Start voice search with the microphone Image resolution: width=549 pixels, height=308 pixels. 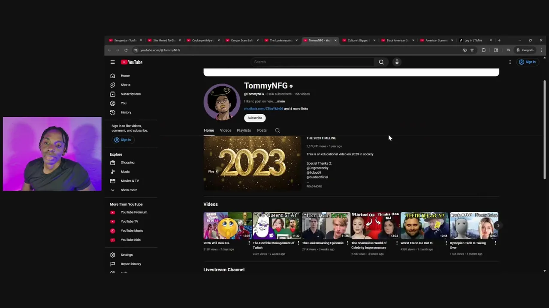tap(397, 62)
